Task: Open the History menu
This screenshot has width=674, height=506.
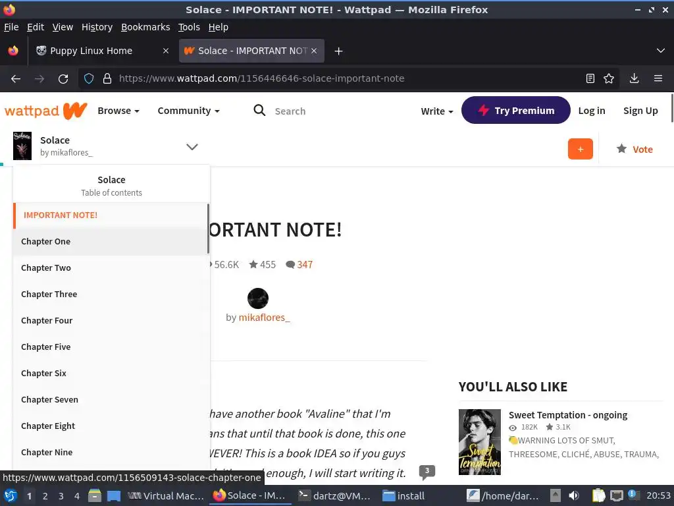Action: (97, 27)
